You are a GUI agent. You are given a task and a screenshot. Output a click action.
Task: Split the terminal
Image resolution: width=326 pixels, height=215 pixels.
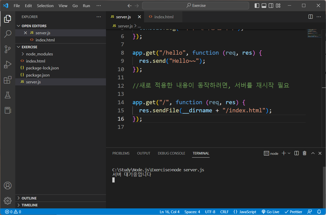pyautogui.click(x=296, y=153)
